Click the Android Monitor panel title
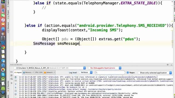 click(16, 65)
